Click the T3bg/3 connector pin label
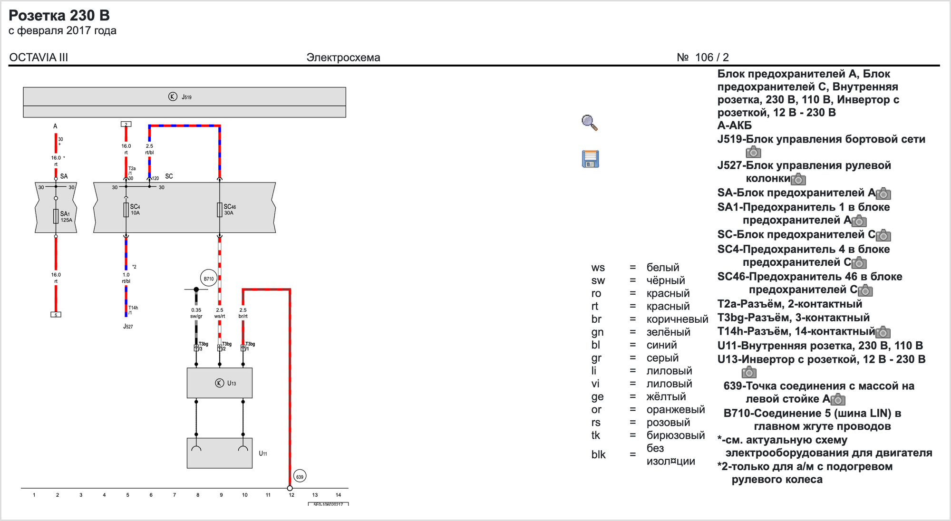Image resolution: width=951 pixels, height=521 pixels. 203,346
